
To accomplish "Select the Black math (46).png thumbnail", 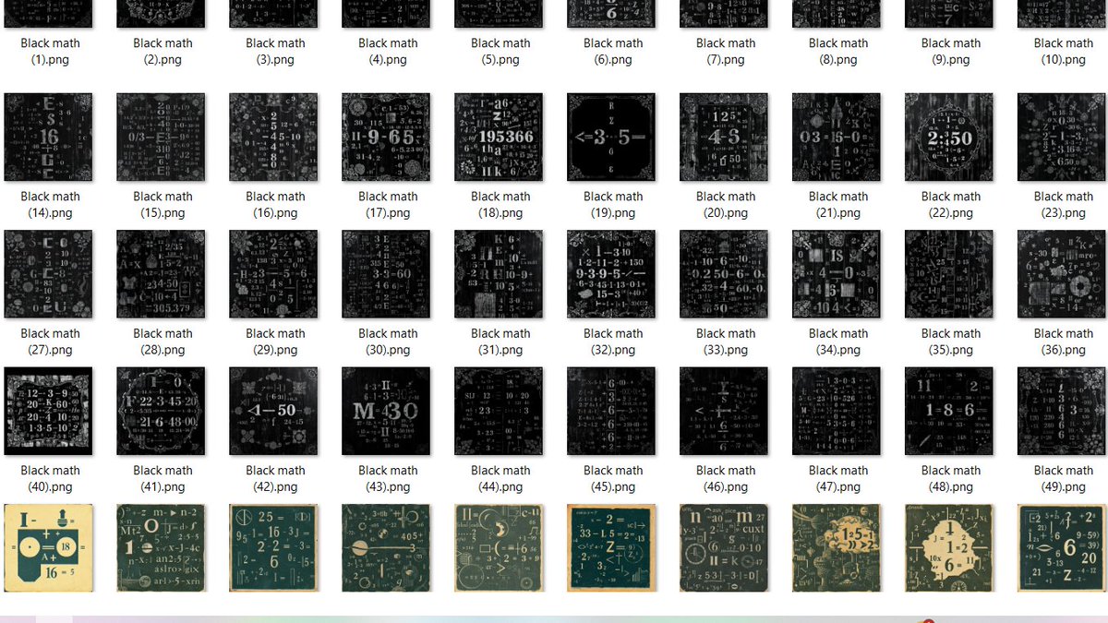I will tap(725, 411).
